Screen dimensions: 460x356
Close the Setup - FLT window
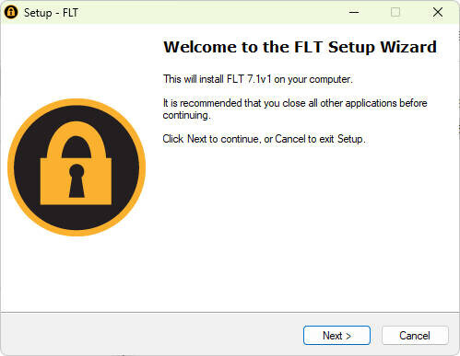click(438, 12)
